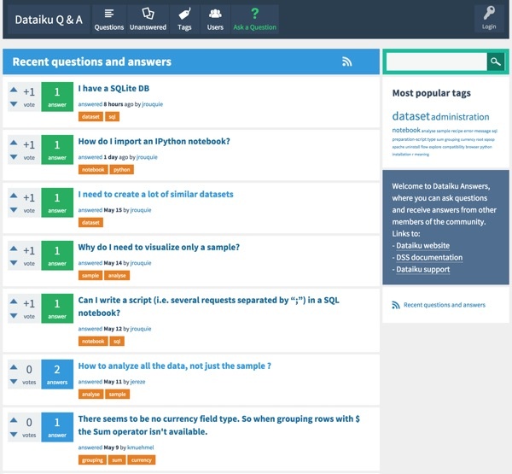Image resolution: width=512 pixels, height=474 pixels.
Task: Upvote the SQL notebook script question
Action: click(14, 301)
